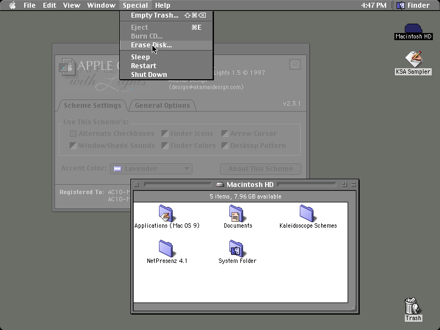
Task: Open the Edit menu
Action: (x=50, y=5)
